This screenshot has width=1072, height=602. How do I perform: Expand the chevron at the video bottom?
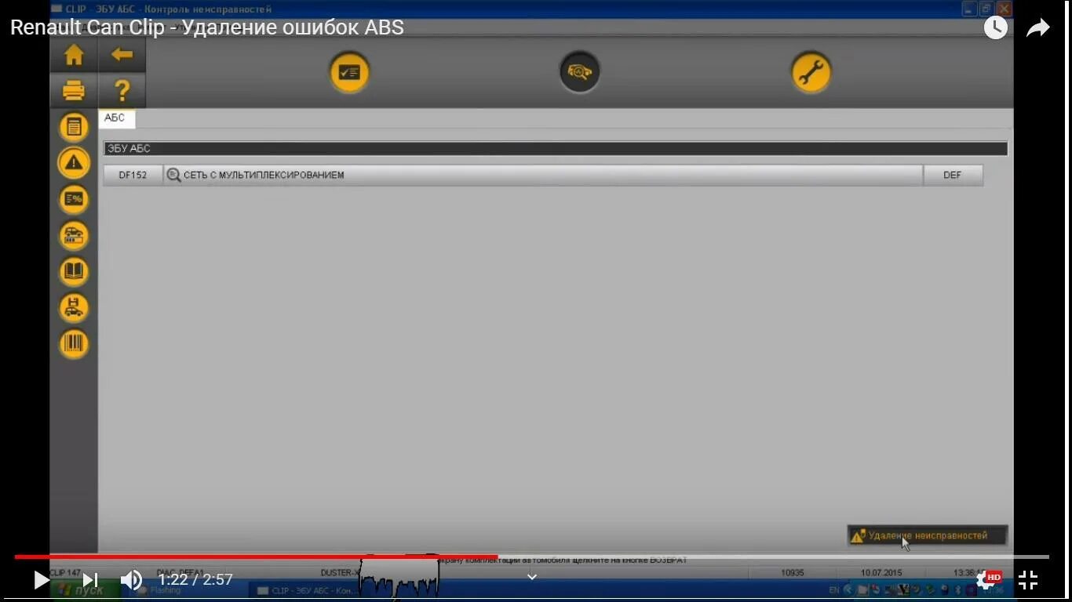[x=532, y=577]
